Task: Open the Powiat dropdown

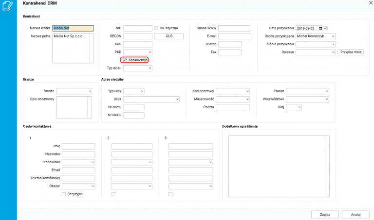Action: point(327,91)
